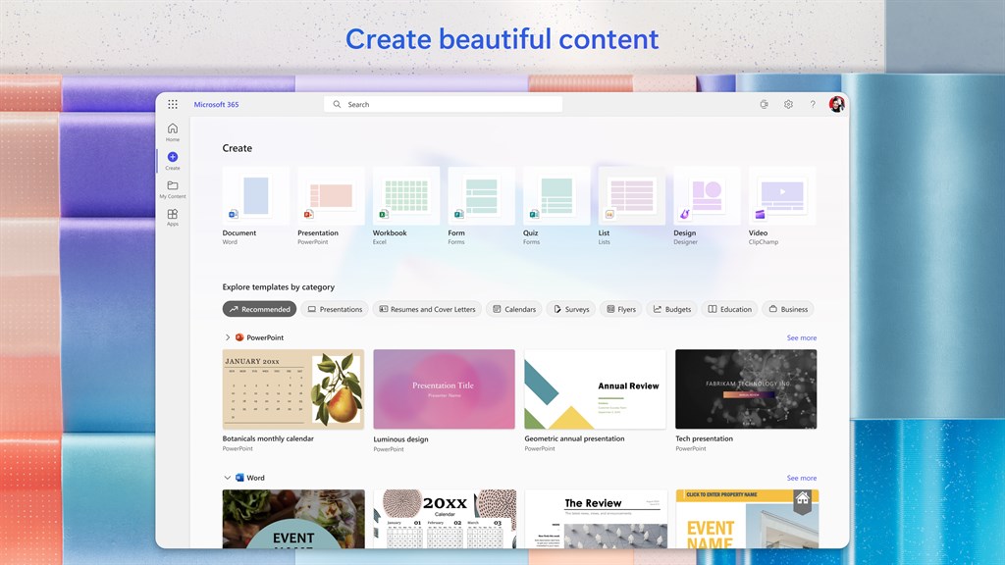Create a new Clipchamp Video
The height and width of the screenshot is (565, 1005).
(x=782, y=195)
